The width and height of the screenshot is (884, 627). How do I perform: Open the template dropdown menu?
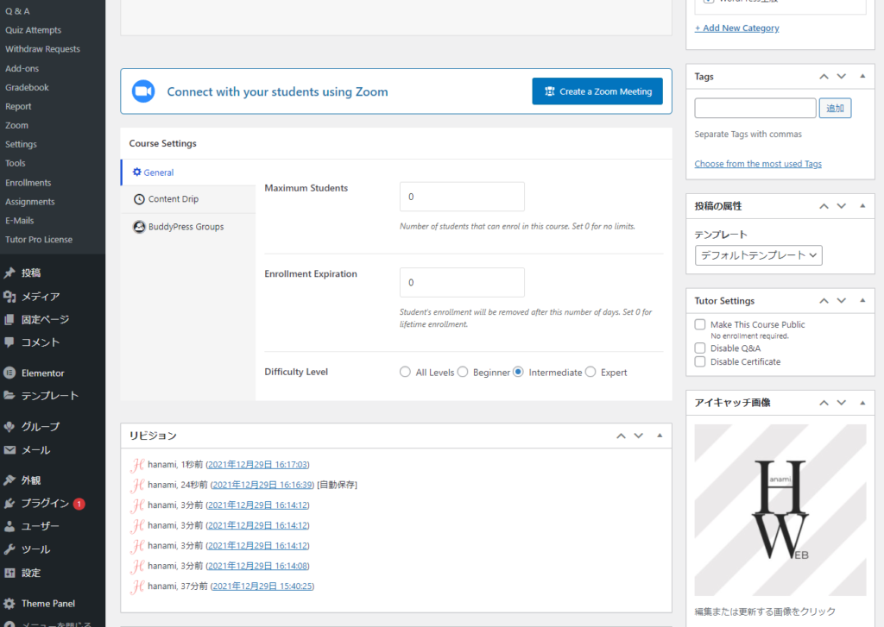pos(758,255)
